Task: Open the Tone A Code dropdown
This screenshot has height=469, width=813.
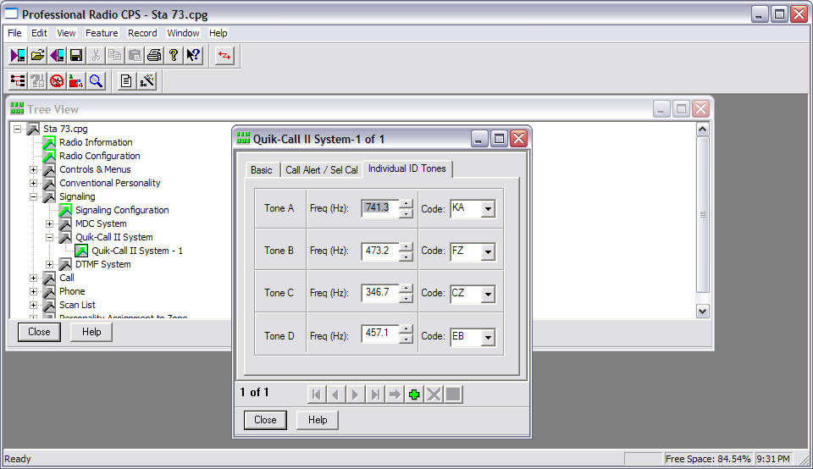Action: [x=488, y=209]
